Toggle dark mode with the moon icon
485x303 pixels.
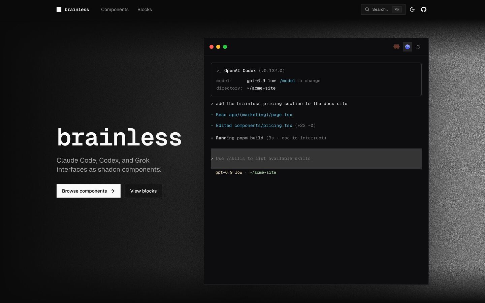[412, 9]
